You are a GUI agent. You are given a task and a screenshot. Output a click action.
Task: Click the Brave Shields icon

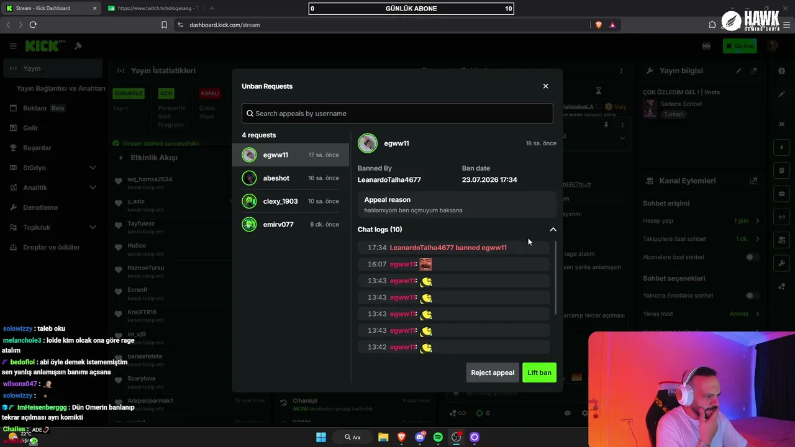click(x=599, y=25)
